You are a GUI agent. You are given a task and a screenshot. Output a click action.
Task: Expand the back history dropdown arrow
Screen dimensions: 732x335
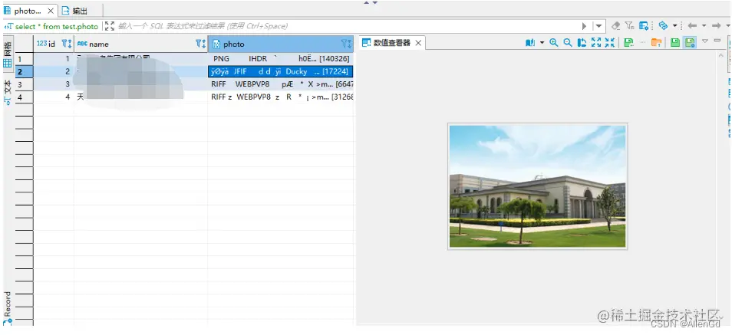point(704,26)
